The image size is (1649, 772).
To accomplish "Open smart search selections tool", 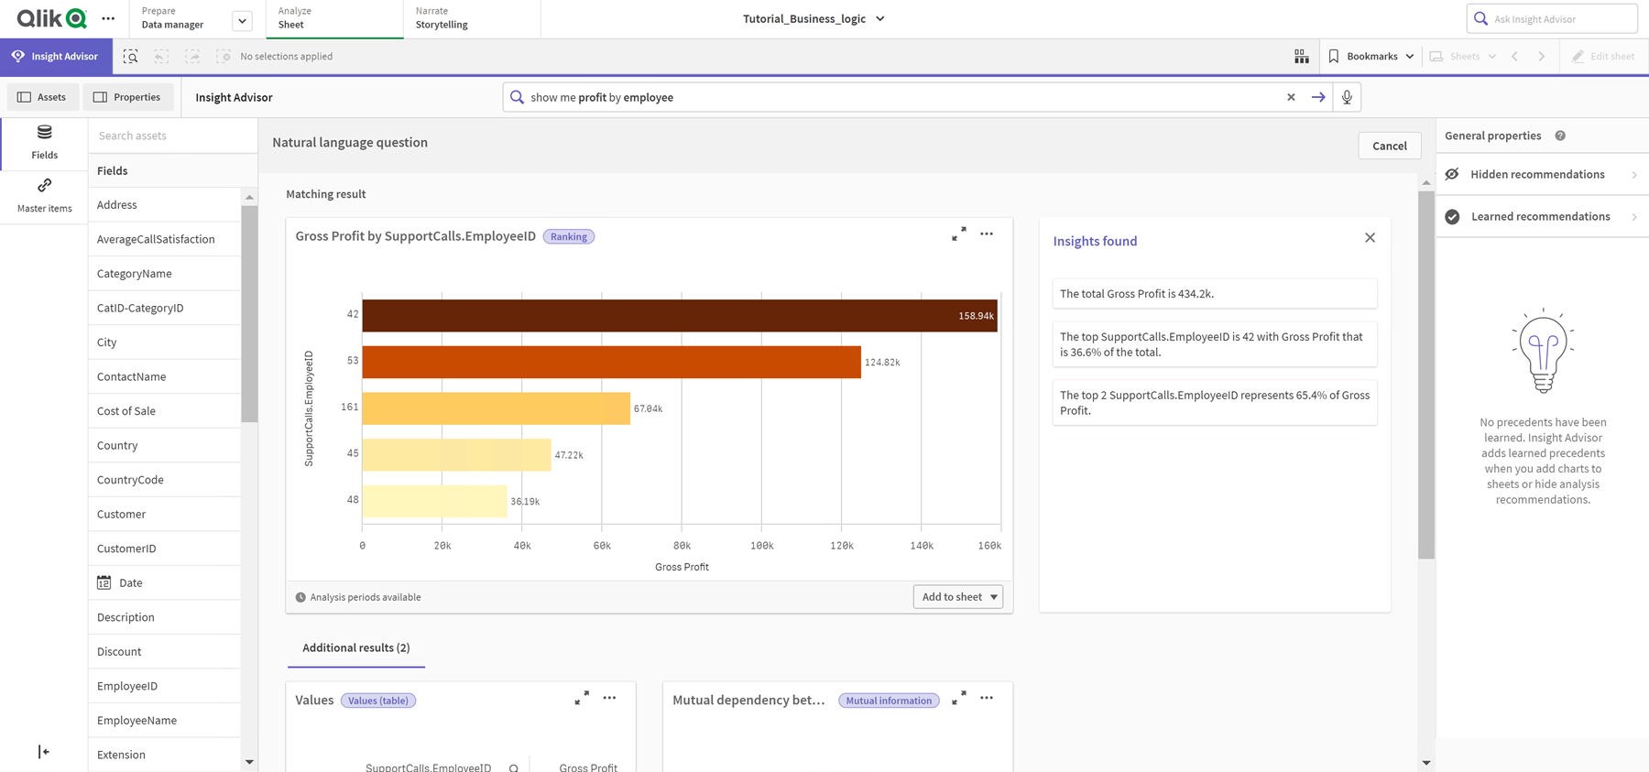I will tap(131, 57).
